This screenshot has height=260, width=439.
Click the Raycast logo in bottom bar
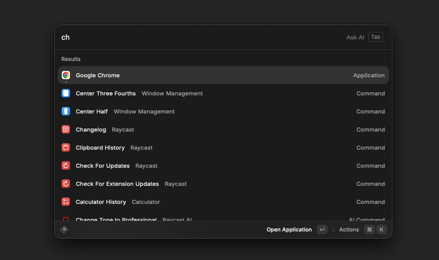[x=64, y=230]
